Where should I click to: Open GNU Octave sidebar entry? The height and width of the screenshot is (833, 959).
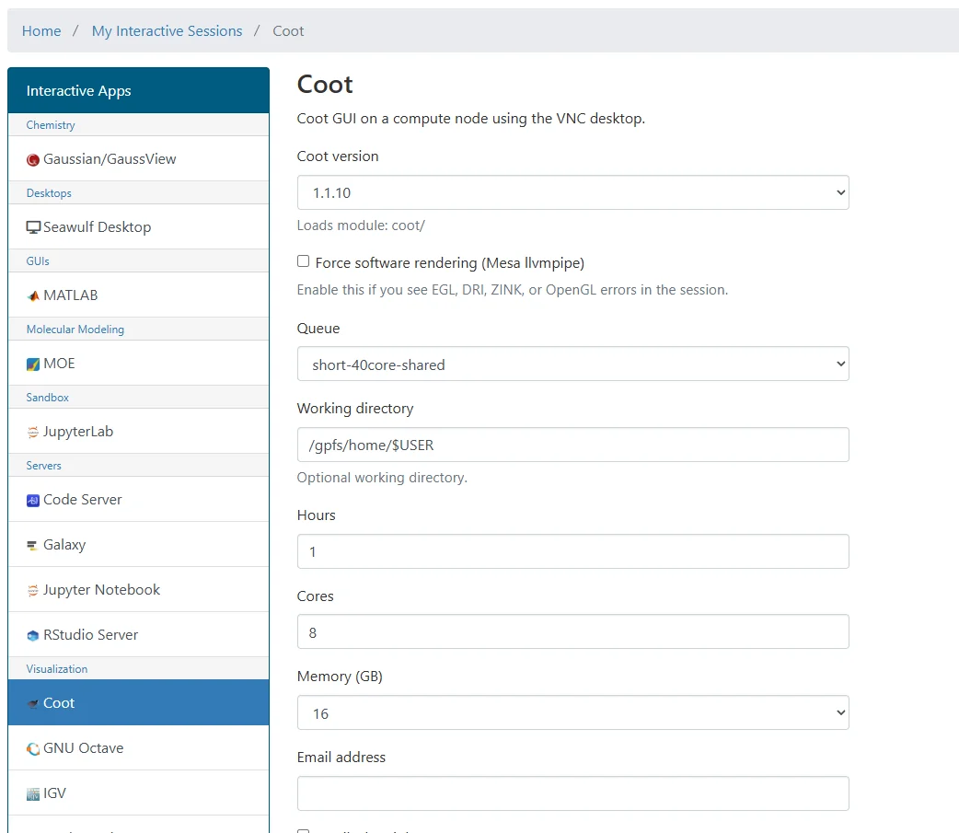(x=138, y=748)
